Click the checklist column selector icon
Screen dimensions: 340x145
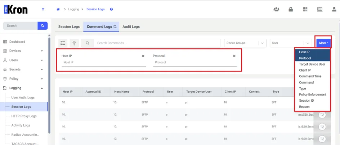[63, 43]
